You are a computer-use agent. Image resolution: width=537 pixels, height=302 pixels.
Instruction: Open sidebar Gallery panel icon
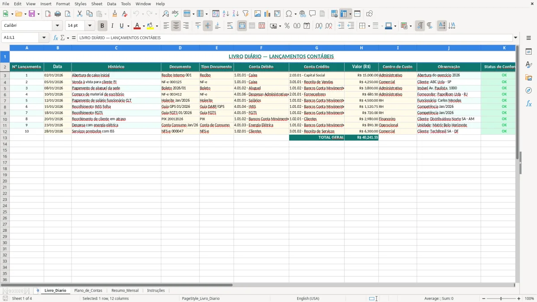click(528, 78)
